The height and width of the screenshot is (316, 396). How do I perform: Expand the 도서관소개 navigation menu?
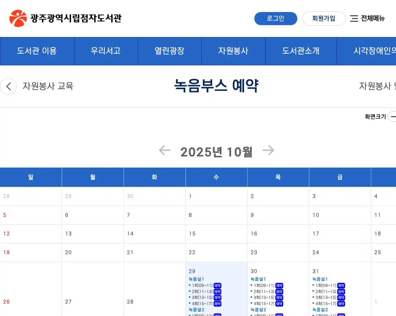pyautogui.click(x=301, y=51)
